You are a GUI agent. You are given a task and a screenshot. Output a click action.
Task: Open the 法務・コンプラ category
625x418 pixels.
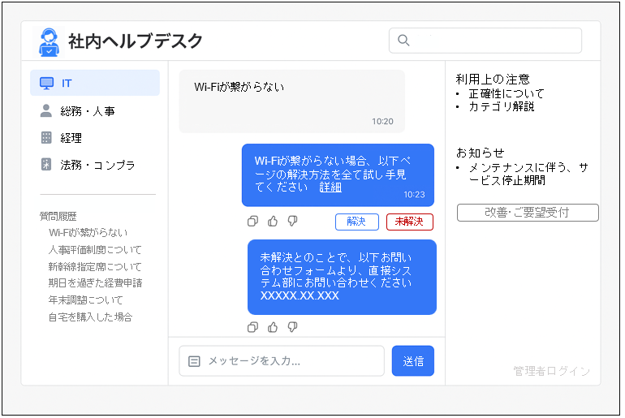pyautogui.click(x=95, y=165)
